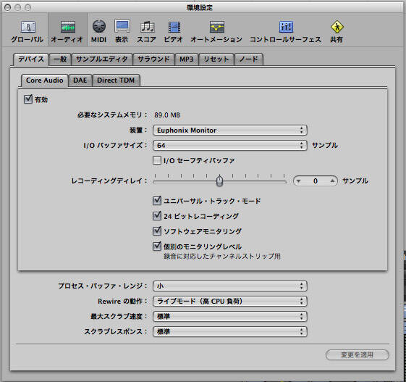This screenshot has height=382, width=406.
Task: Open the 表示 display preferences icon
Action: [122, 32]
